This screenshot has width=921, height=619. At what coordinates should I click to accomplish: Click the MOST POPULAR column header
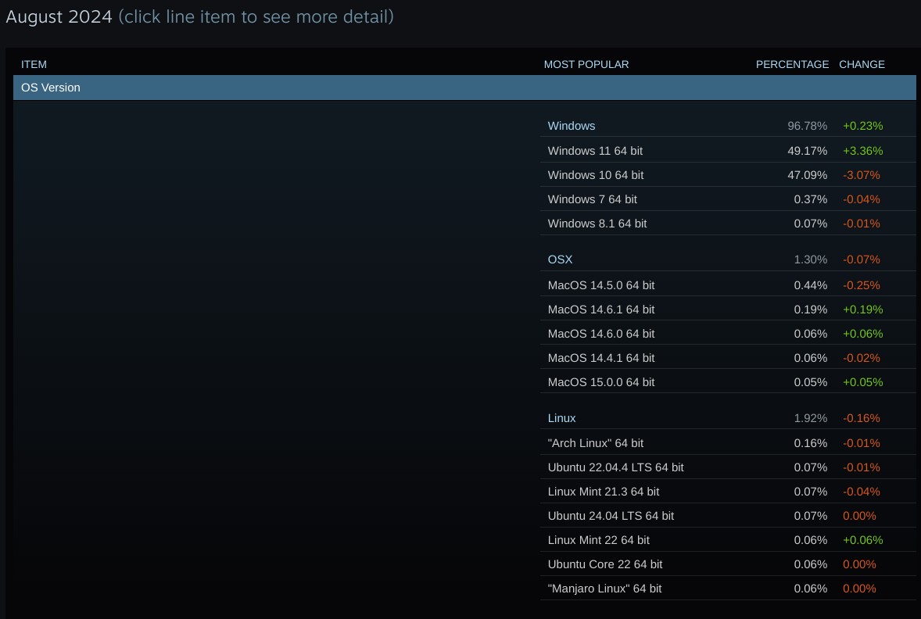coord(586,64)
